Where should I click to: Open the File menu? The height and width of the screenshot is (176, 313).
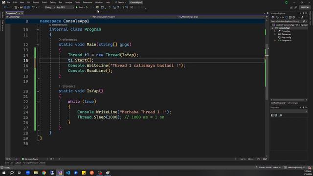click(x=9, y=2)
